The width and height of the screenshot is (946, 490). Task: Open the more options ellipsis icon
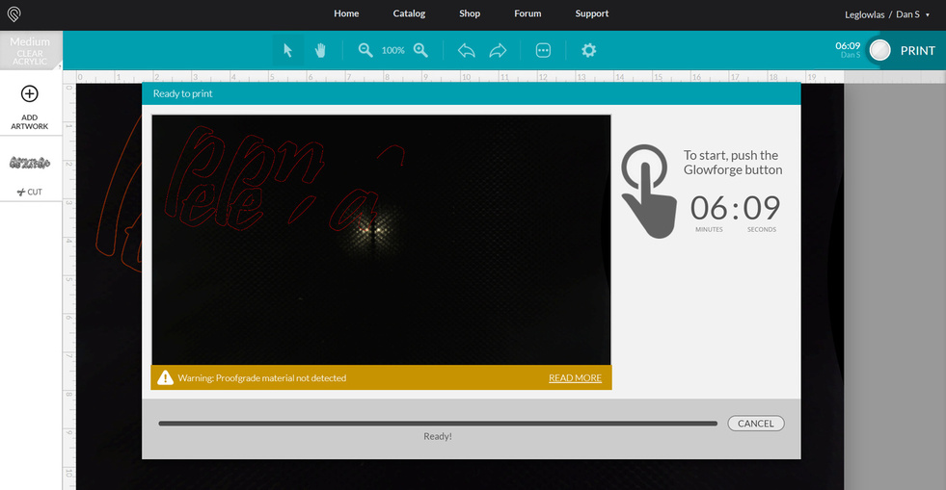pyautogui.click(x=543, y=51)
